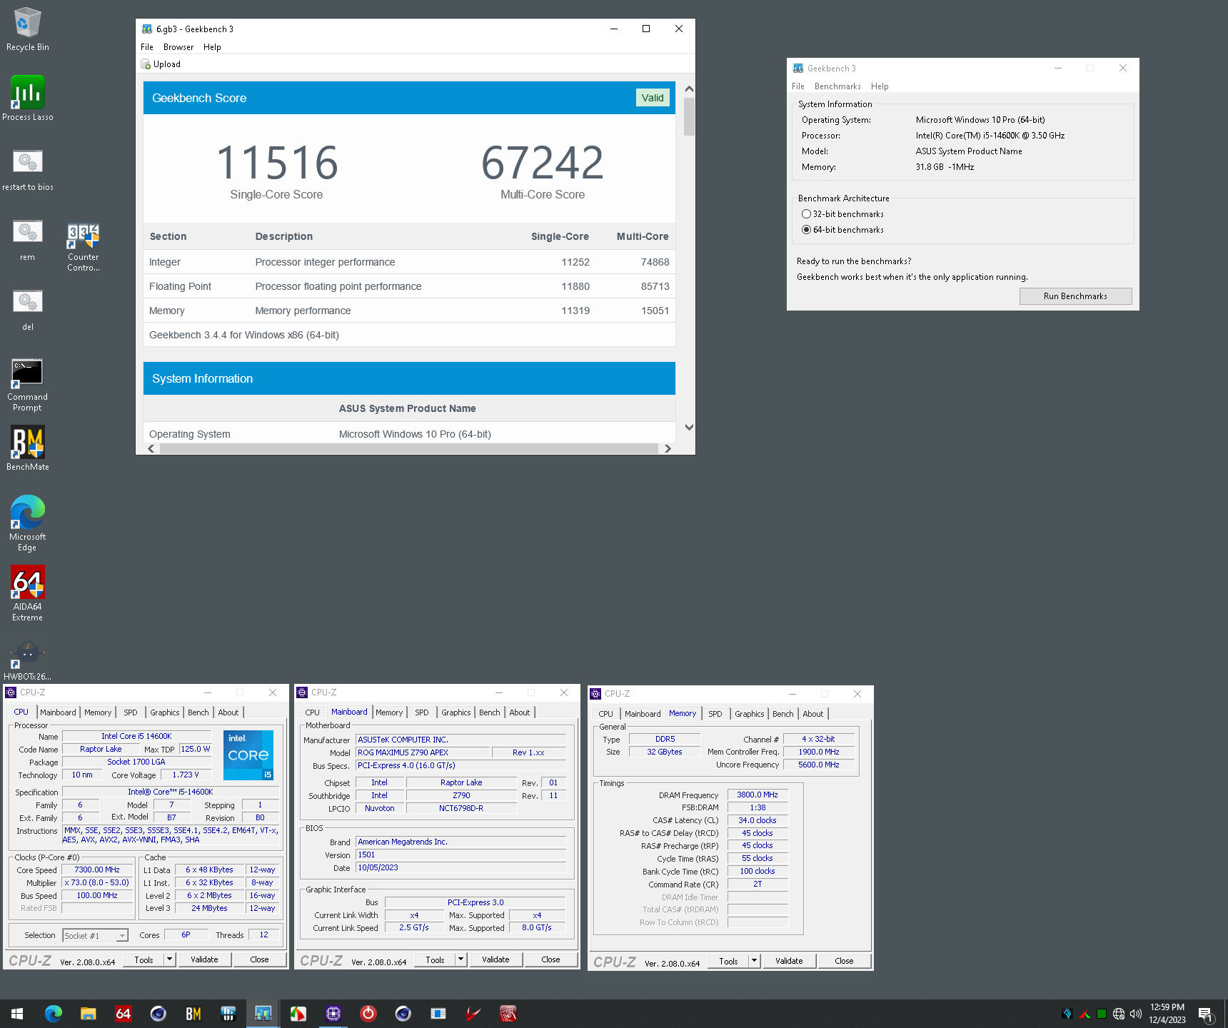Image resolution: width=1228 pixels, height=1028 pixels.
Task: Click Close in the Mainboard CPU-Z window
Action: [550, 959]
